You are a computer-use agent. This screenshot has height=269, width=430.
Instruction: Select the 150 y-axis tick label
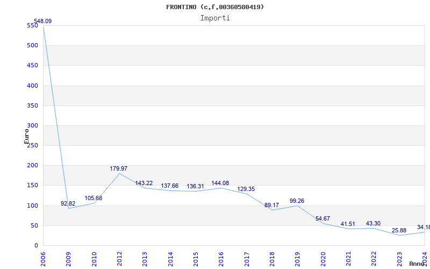32,186
